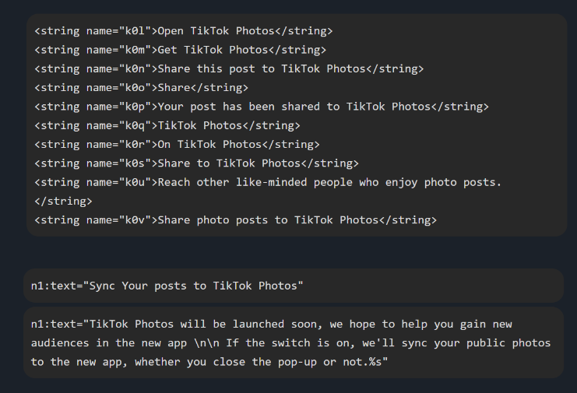The width and height of the screenshot is (577, 393).
Task: Click the k0l Open TikTok Photos string line
Action: coord(183,31)
